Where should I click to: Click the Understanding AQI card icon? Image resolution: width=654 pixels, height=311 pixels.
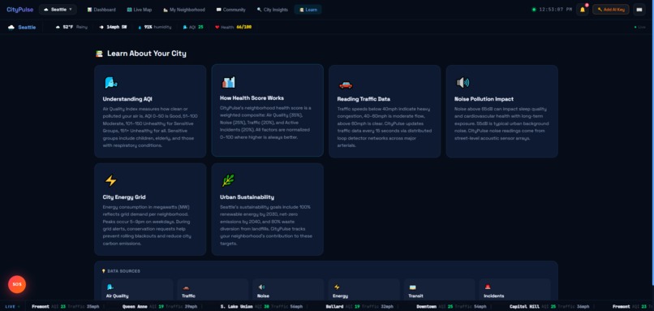[110, 83]
